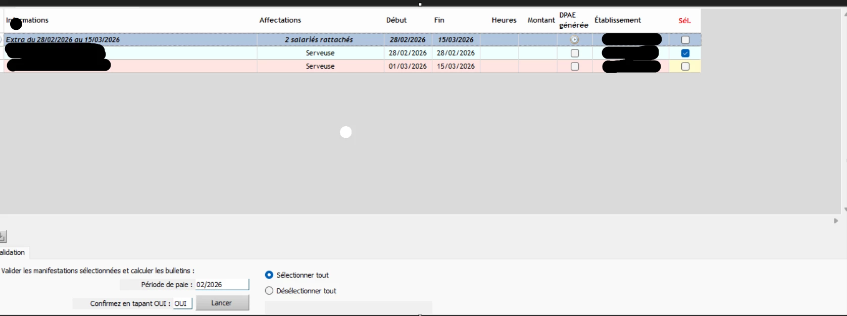Click the scroll-down arrow of the table
The width and height of the screenshot is (847, 316).
[845, 209]
